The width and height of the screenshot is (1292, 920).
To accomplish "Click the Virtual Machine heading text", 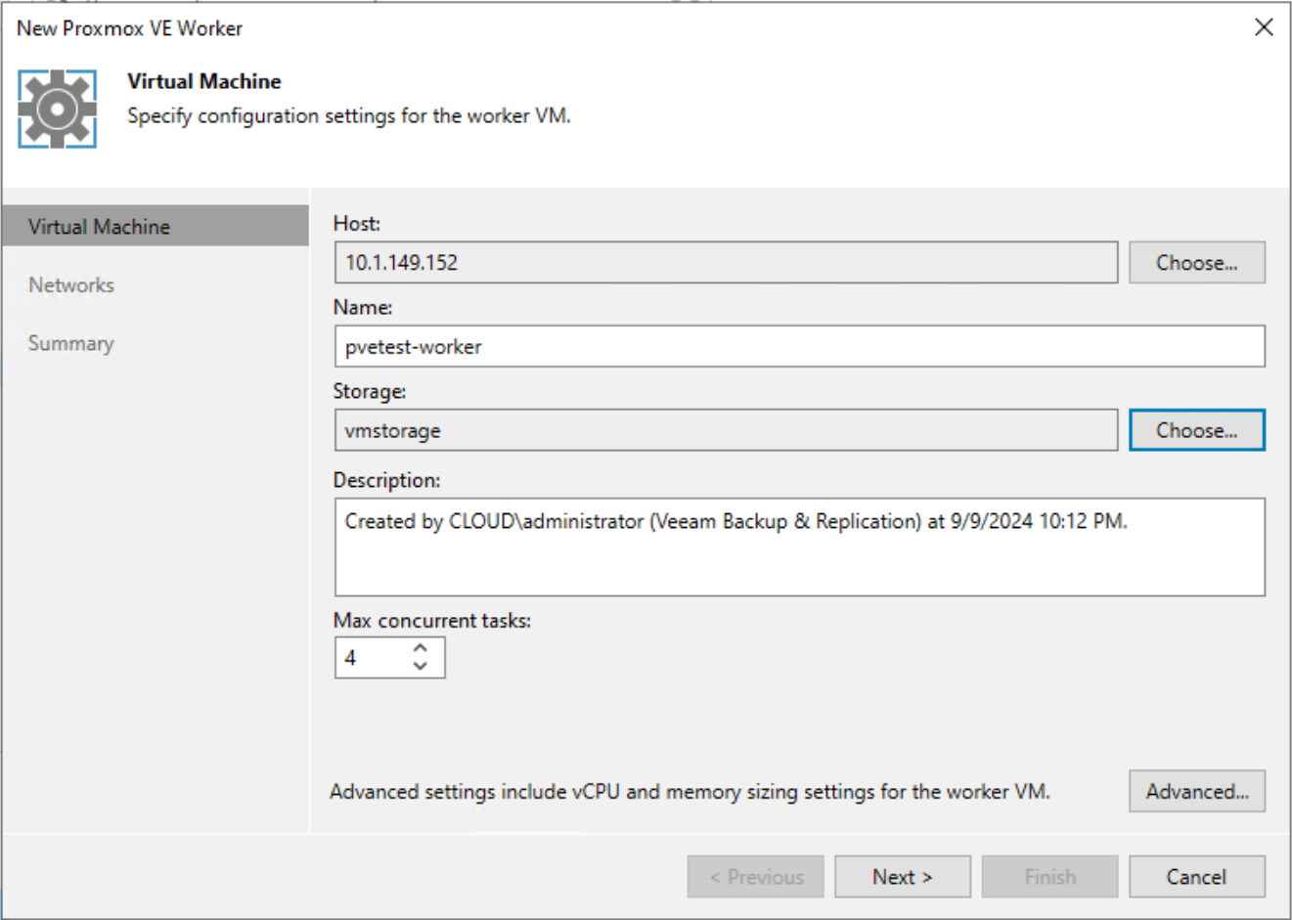I will (x=203, y=81).
